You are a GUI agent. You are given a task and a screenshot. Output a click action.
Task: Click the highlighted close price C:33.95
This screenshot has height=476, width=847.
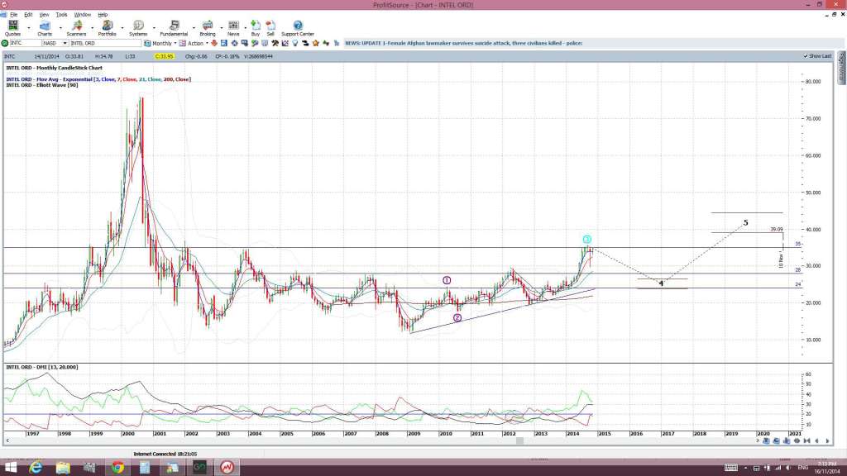165,56
